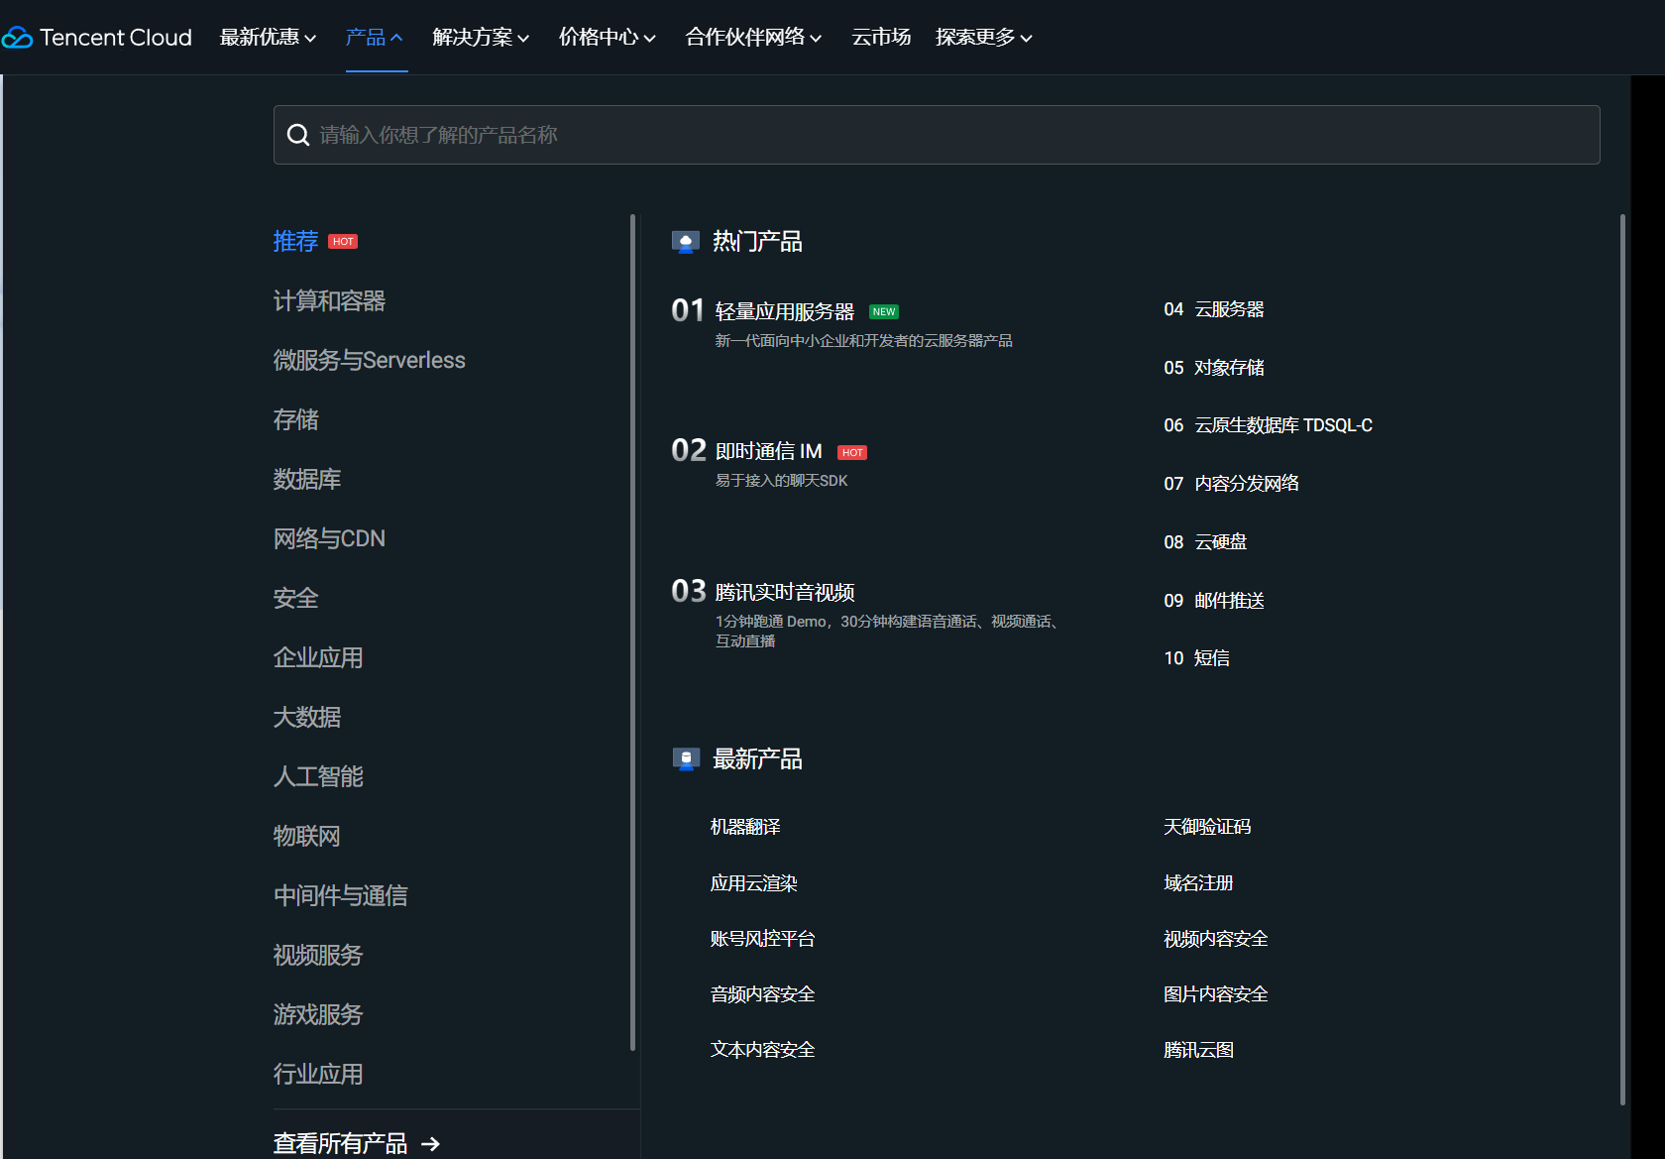1665x1159 pixels.
Task: Select the 网络与CDN category
Action: [x=329, y=539]
